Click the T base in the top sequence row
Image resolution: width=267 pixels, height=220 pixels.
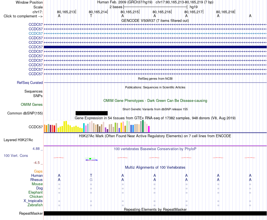(x=91, y=16)
